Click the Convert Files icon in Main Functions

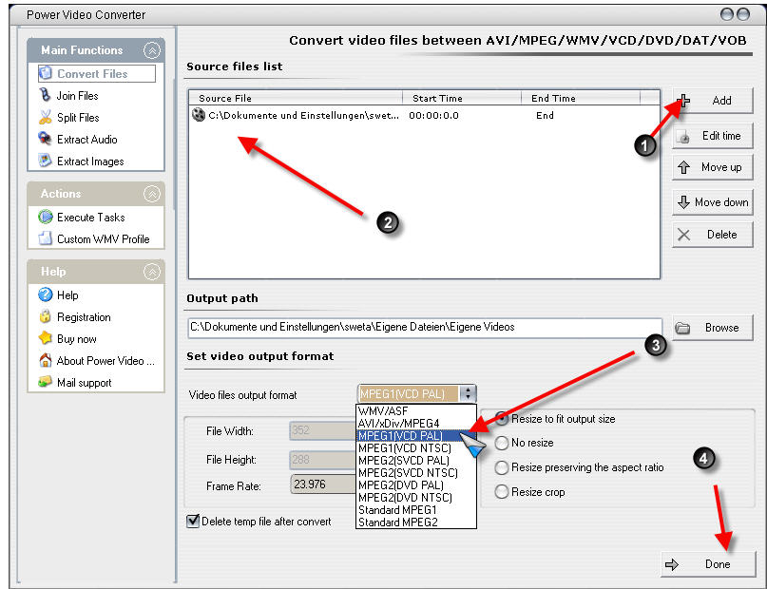click(x=46, y=73)
